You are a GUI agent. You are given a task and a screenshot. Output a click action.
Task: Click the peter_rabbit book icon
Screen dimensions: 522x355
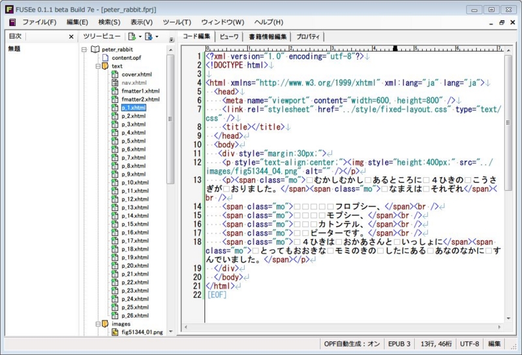pos(95,50)
